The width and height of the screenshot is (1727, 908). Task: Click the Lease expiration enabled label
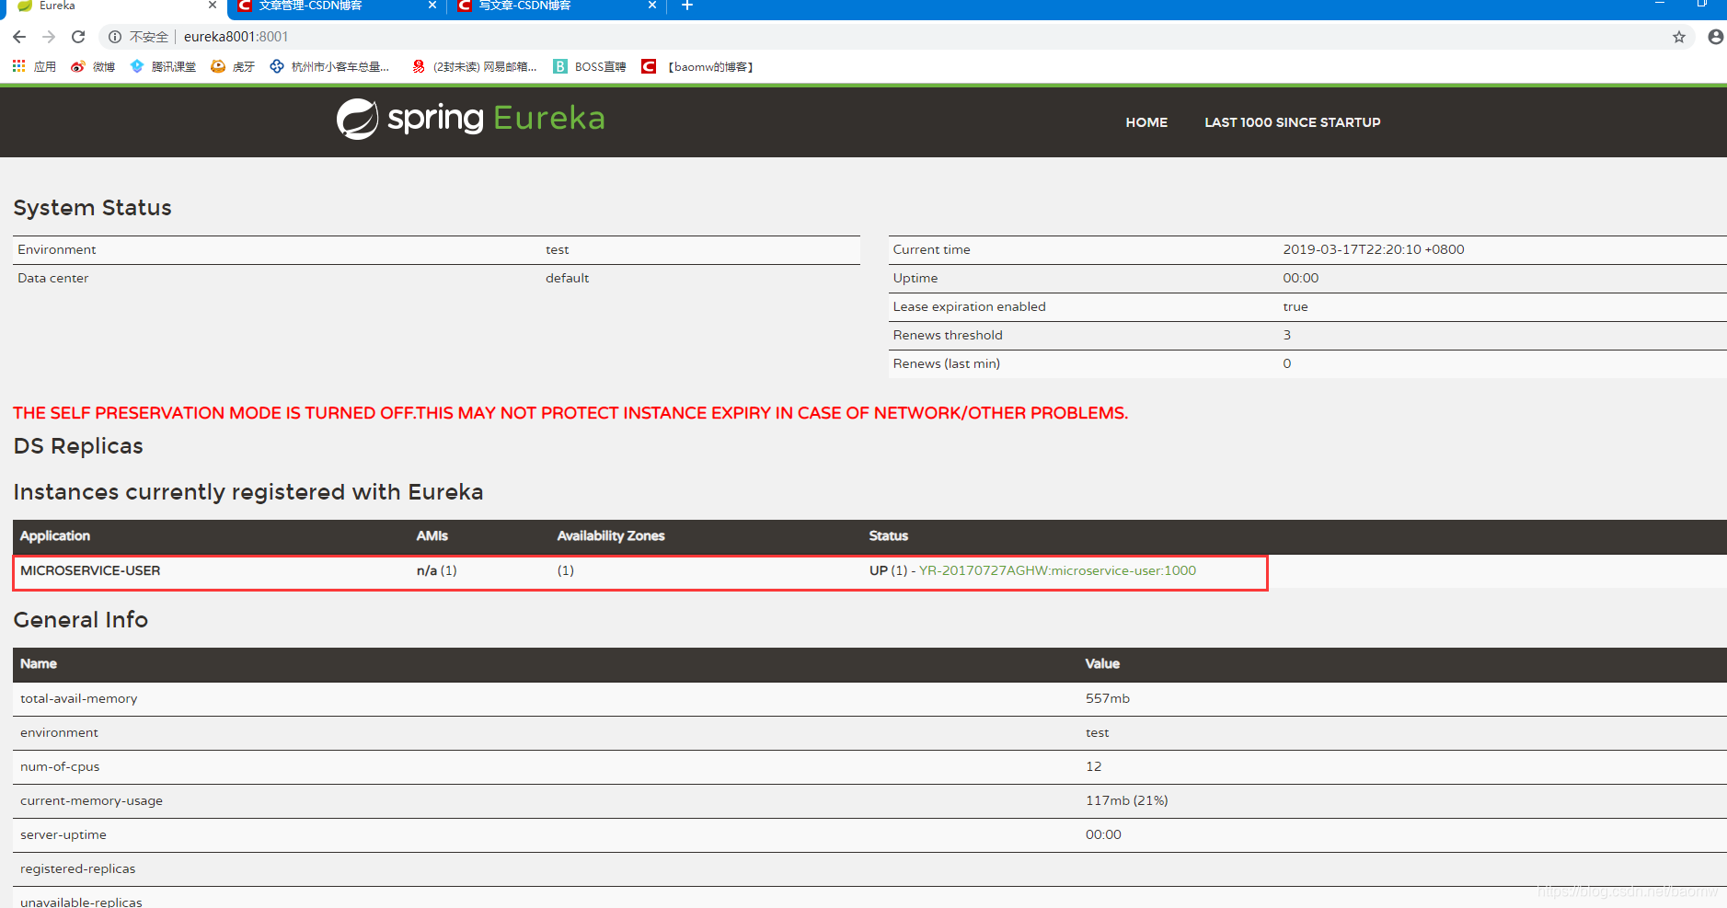[x=969, y=306]
